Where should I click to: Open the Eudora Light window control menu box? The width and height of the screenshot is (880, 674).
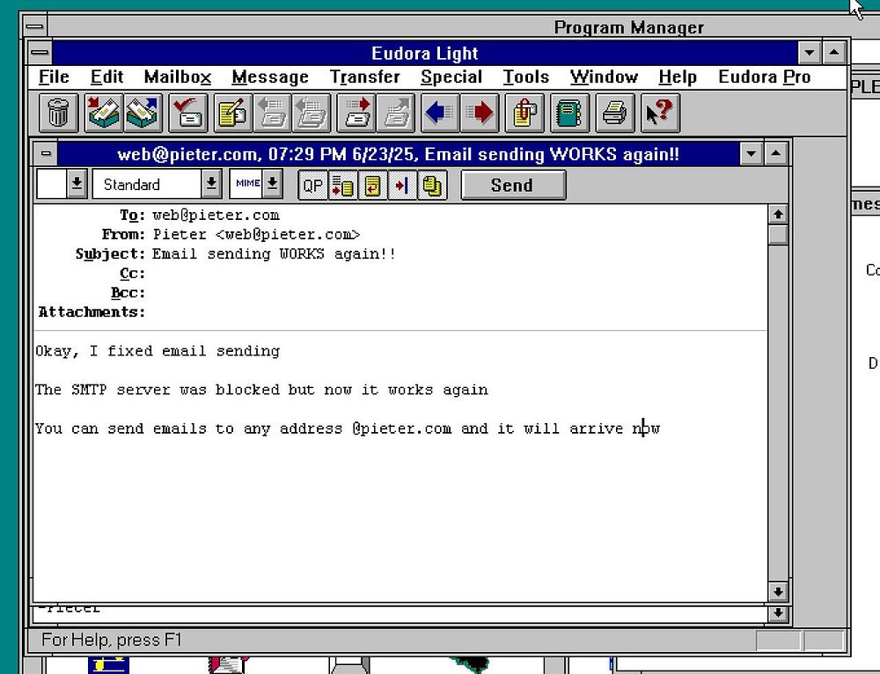(40, 54)
